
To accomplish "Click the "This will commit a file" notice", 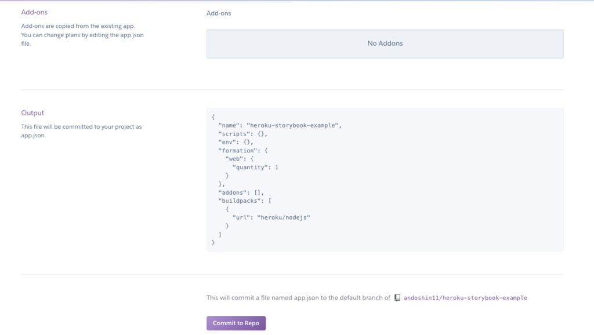I will point(298,298).
